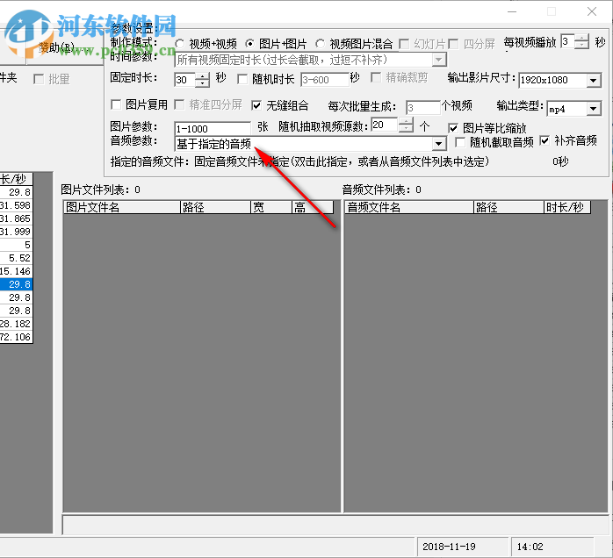Select row with duration 28.182
This screenshot has height=558, width=613.
pos(16,324)
